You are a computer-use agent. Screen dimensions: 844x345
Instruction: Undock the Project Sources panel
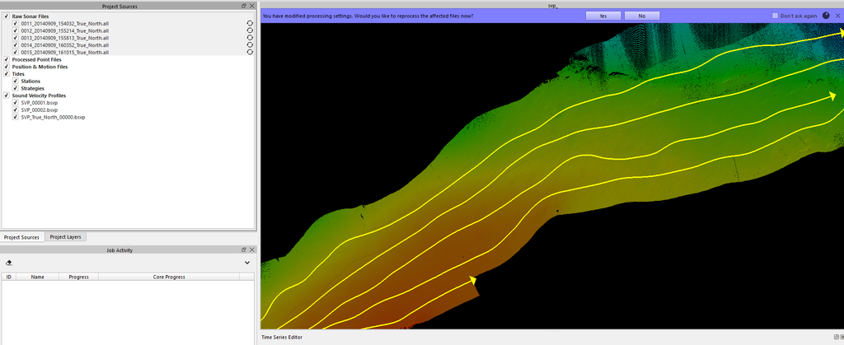tap(244, 6)
